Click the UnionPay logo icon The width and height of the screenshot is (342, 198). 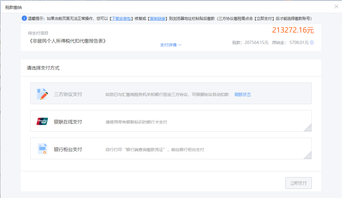[x=42, y=121]
